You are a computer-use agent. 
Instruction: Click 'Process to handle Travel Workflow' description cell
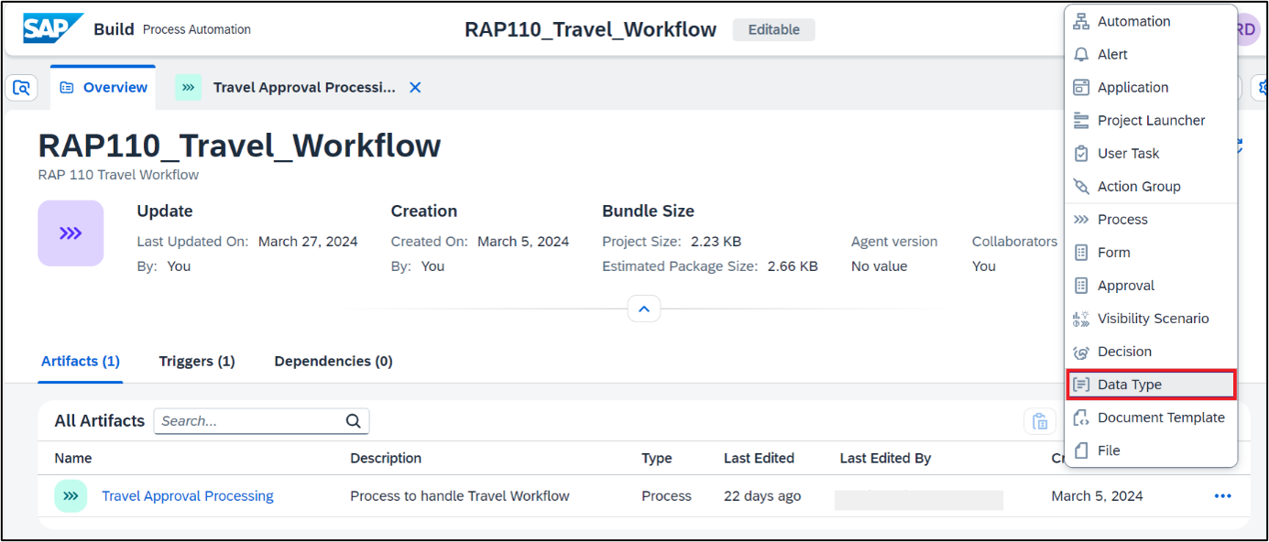click(460, 496)
